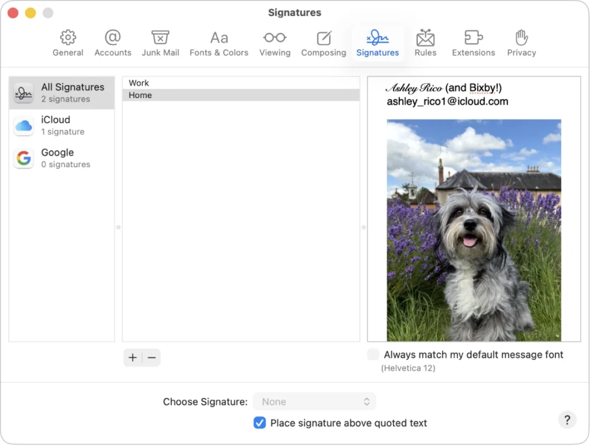Viewport: 590px width, 447px height.
Task: Uncheck Place signature above quoted text
Action: click(x=259, y=423)
